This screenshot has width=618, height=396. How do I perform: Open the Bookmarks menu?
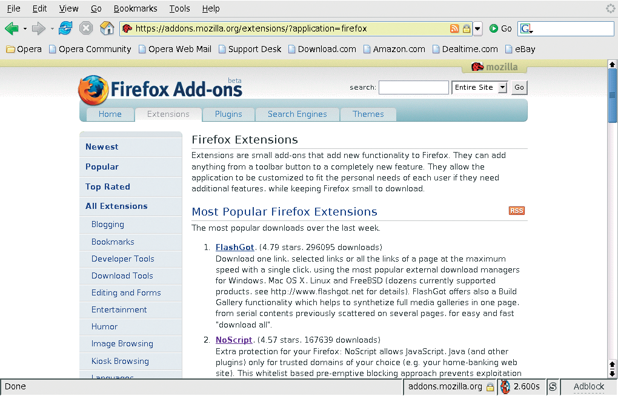point(135,8)
